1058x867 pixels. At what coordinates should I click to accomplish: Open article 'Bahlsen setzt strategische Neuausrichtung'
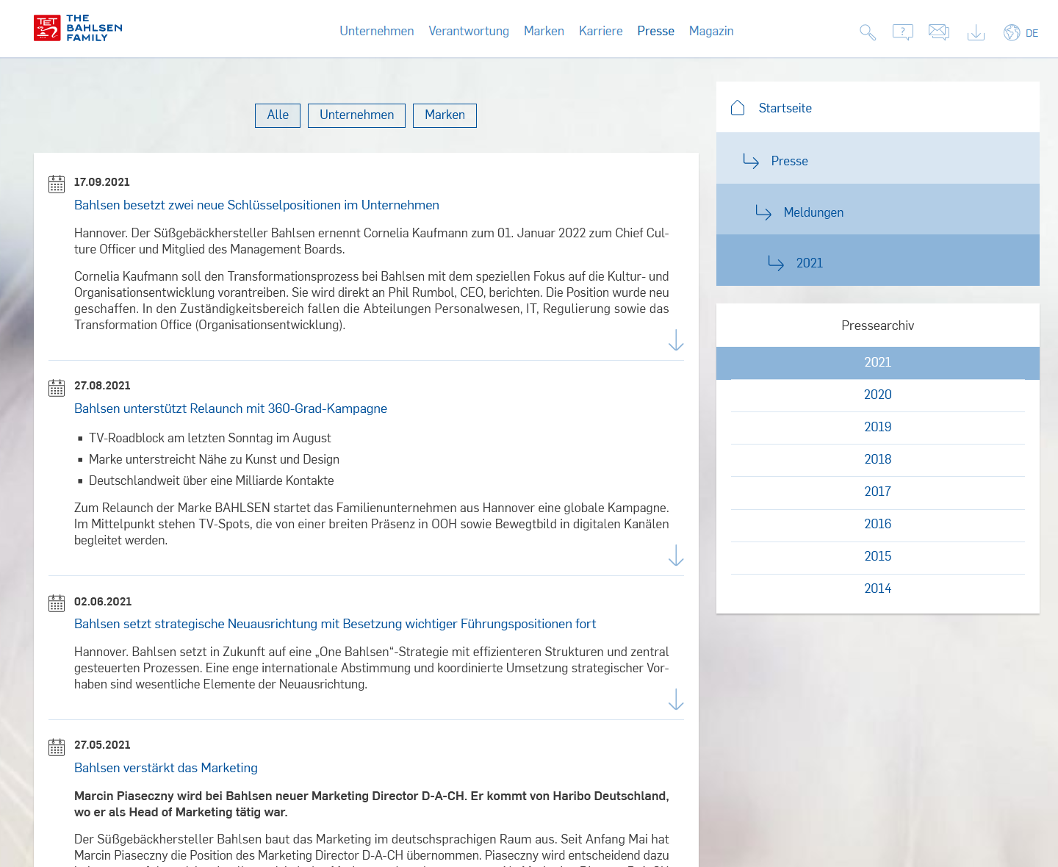pos(335,624)
